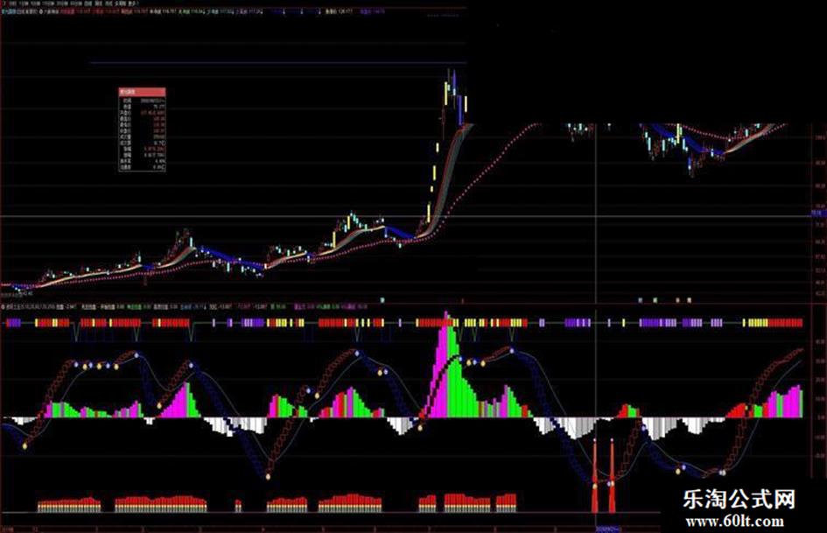Click the left red spike signal in lower indicator
This screenshot has width=827, height=533.
coord(595,476)
